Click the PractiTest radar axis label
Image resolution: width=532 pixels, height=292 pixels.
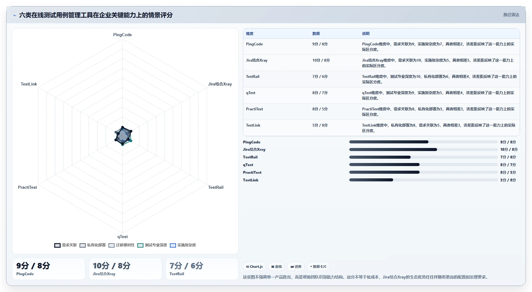27,187
